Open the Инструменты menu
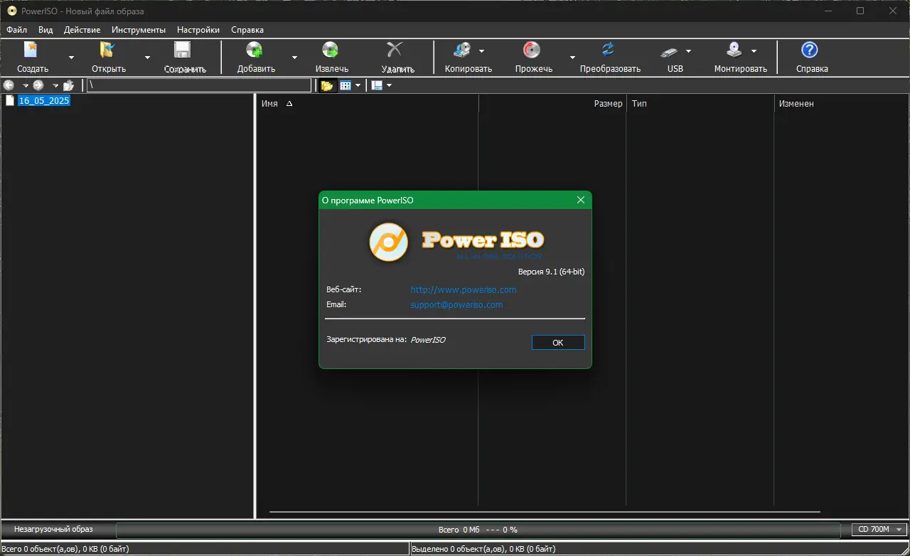The width and height of the screenshot is (910, 556). 139,30
